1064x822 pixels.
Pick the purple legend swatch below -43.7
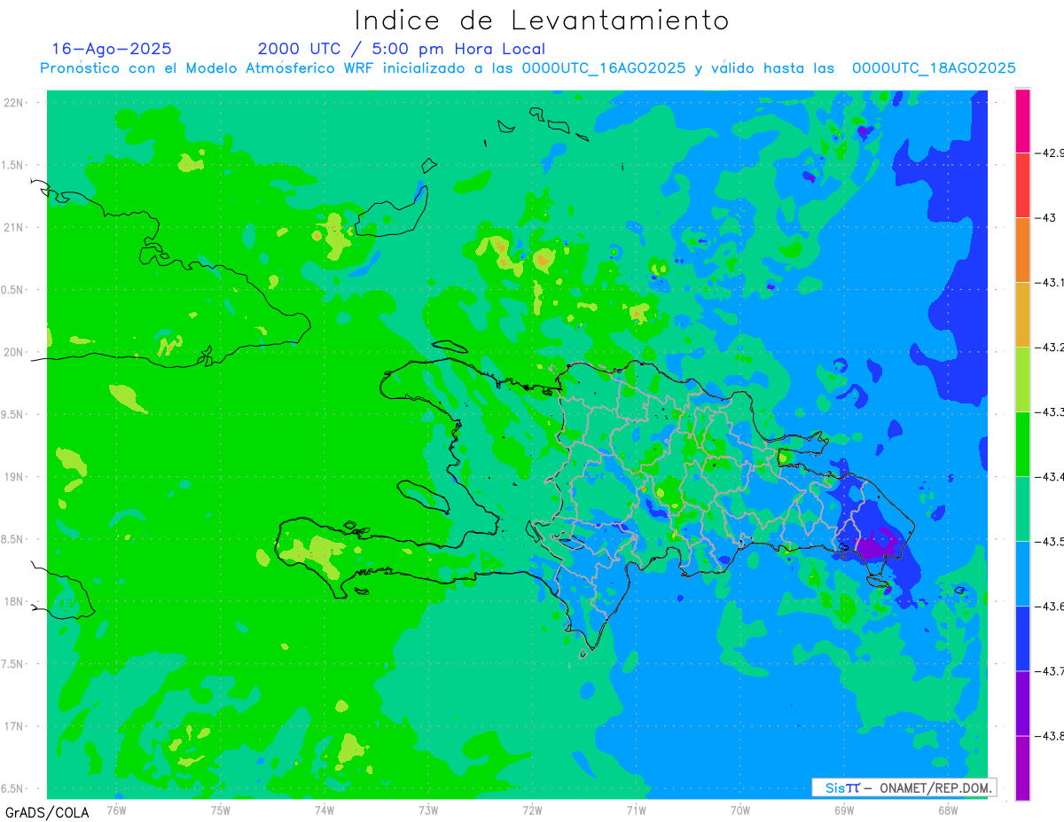1022,702
